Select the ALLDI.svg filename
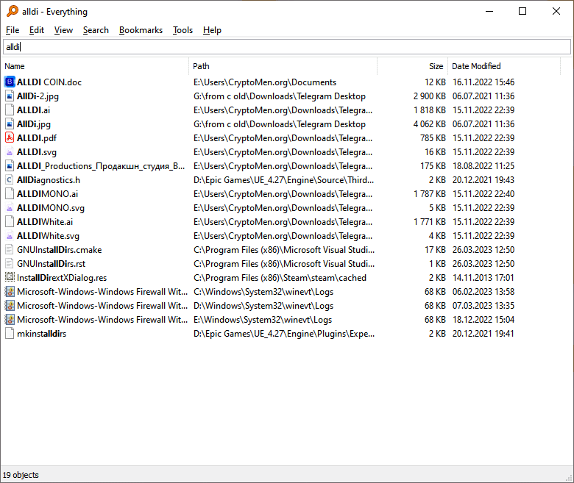 [x=37, y=152]
